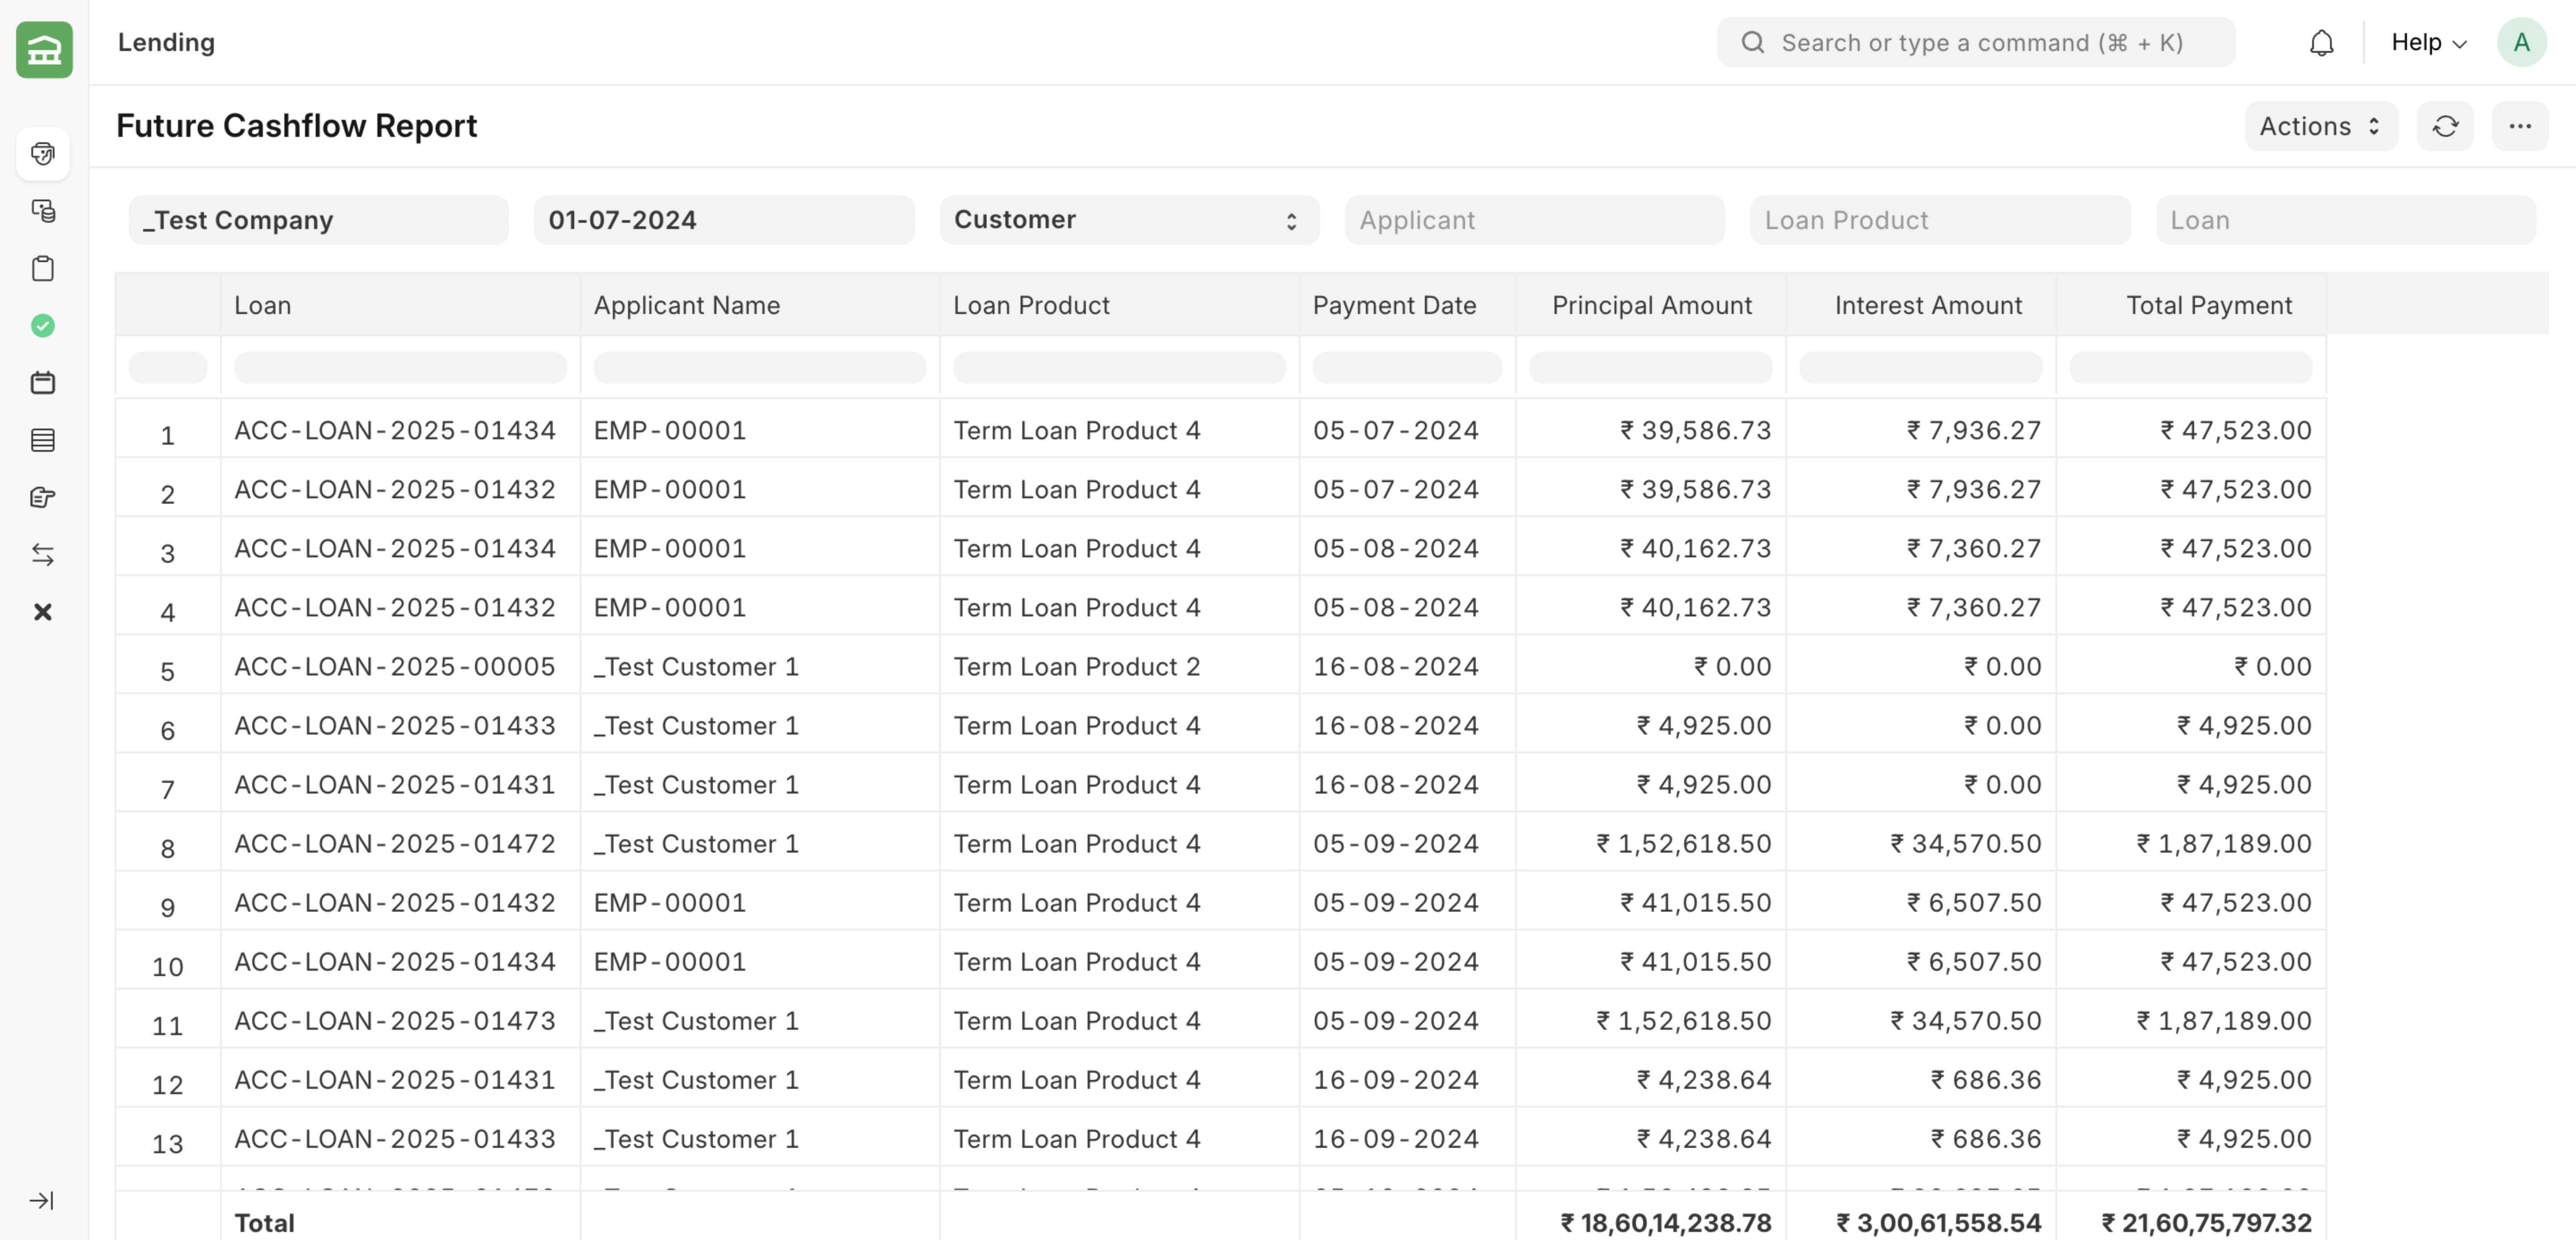Click the Loan Product column filter box
2576x1240 pixels.
(x=1119, y=367)
